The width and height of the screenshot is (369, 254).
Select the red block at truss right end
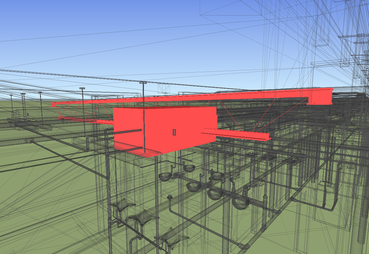(320, 97)
